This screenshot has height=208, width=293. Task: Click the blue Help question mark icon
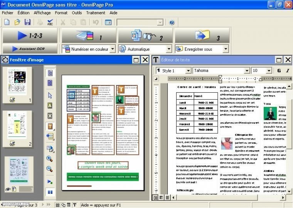pos(172,22)
